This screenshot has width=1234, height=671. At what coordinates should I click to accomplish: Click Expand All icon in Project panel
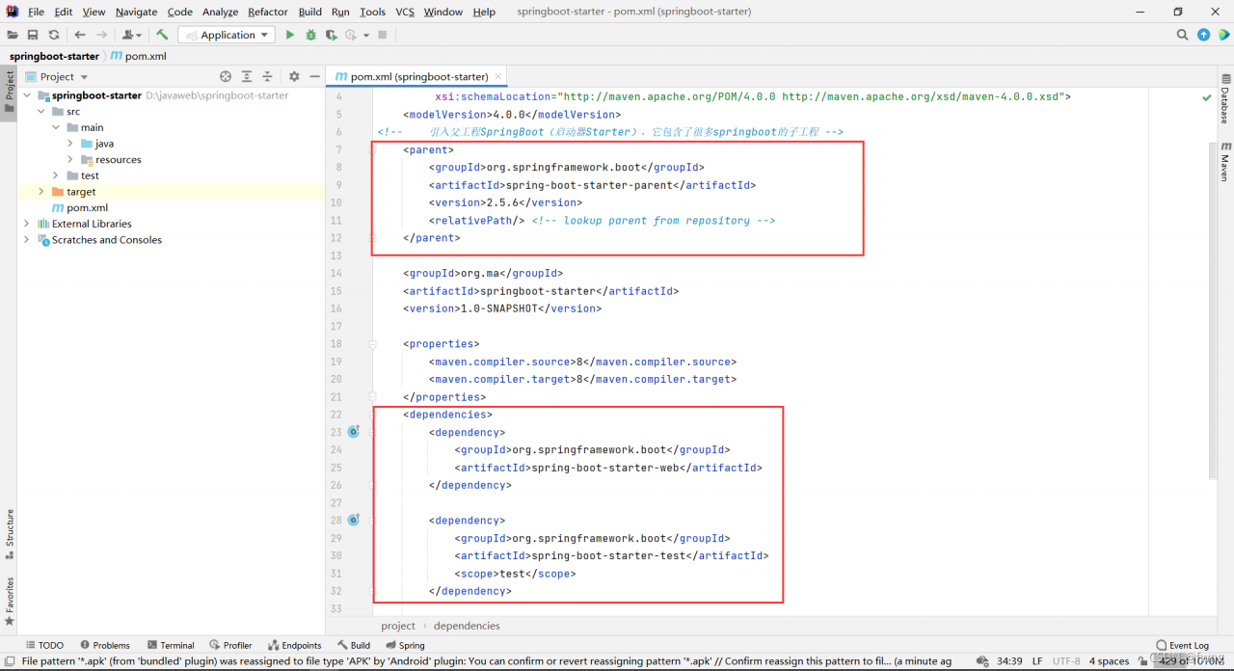click(x=247, y=76)
